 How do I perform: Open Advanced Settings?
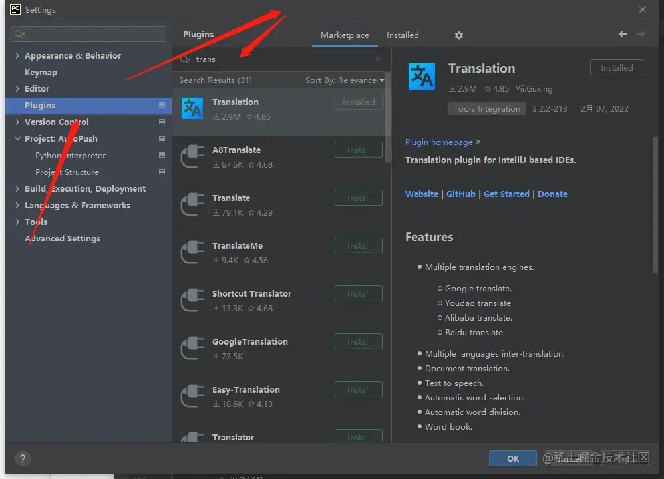63,238
